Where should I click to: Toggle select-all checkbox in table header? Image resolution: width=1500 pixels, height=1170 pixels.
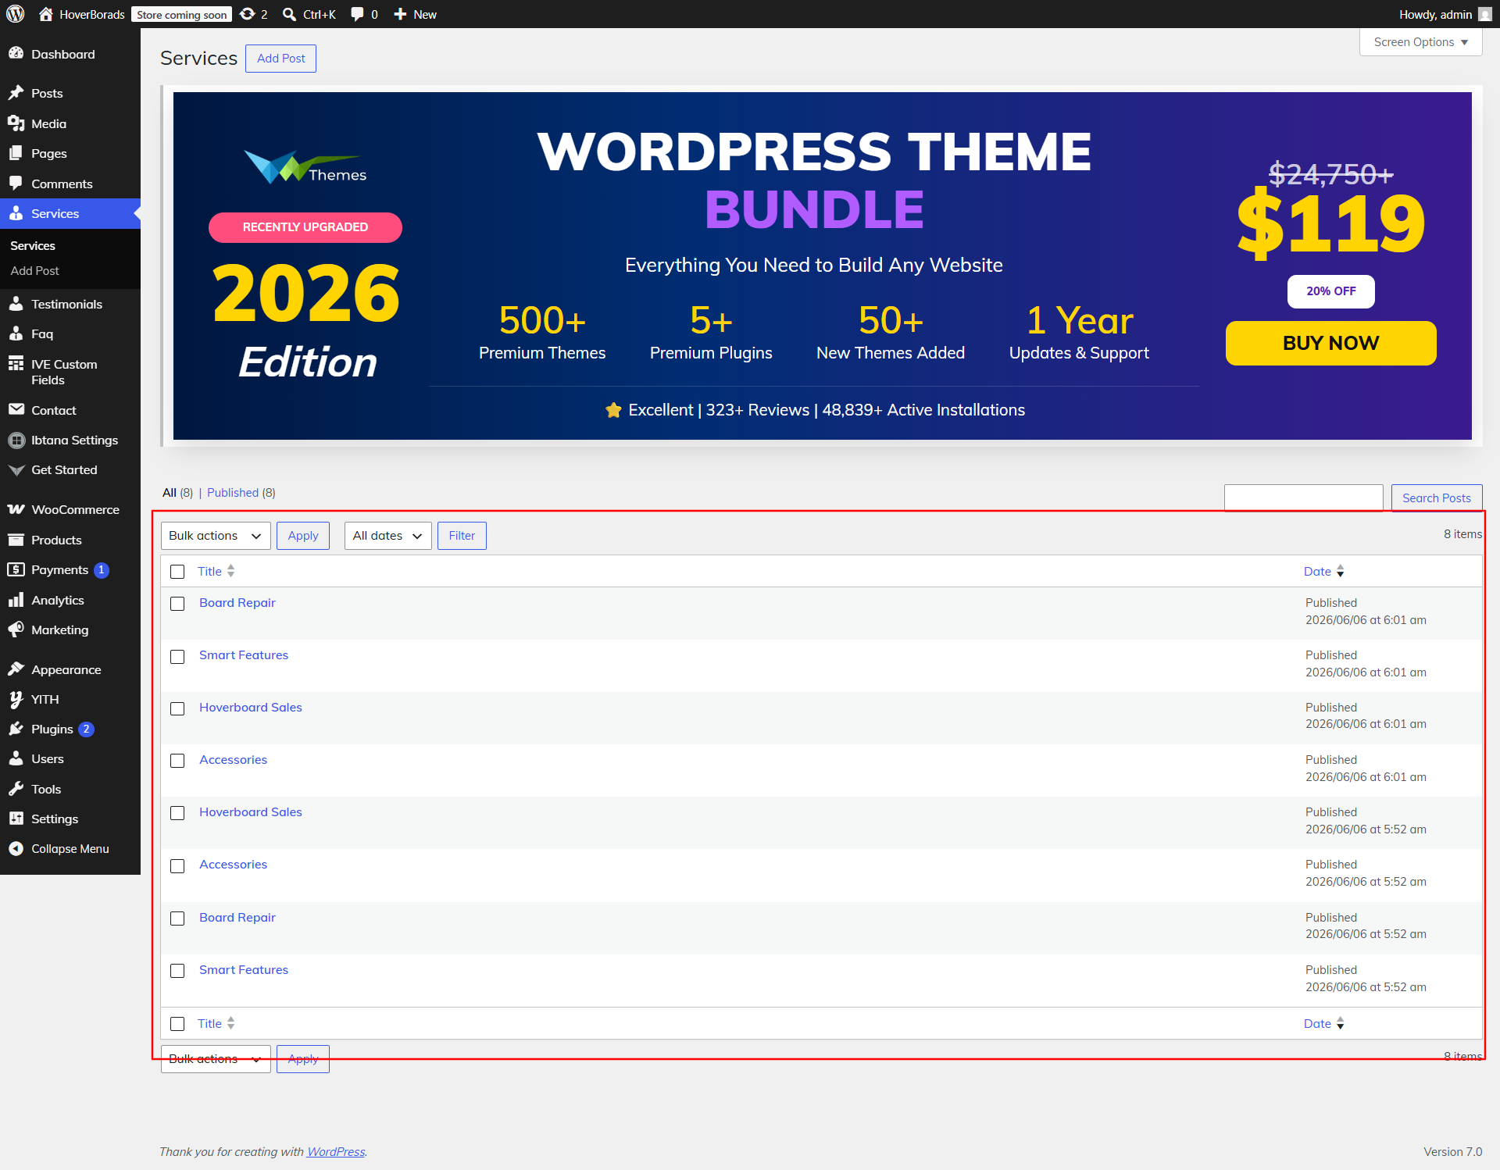pos(177,572)
